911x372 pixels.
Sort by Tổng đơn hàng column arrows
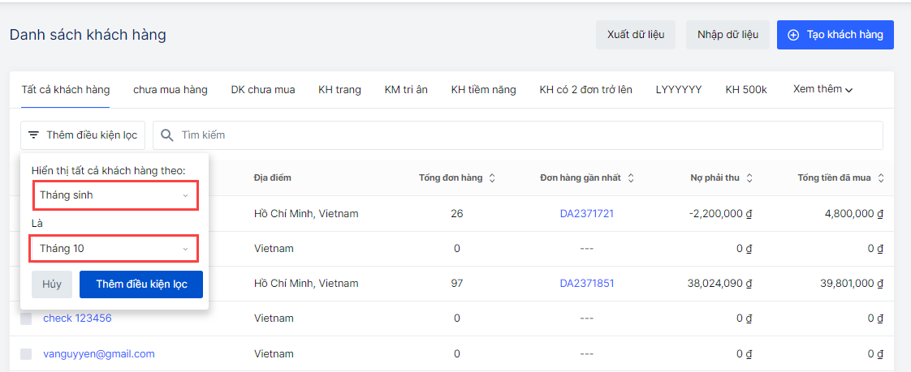point(492,178)
